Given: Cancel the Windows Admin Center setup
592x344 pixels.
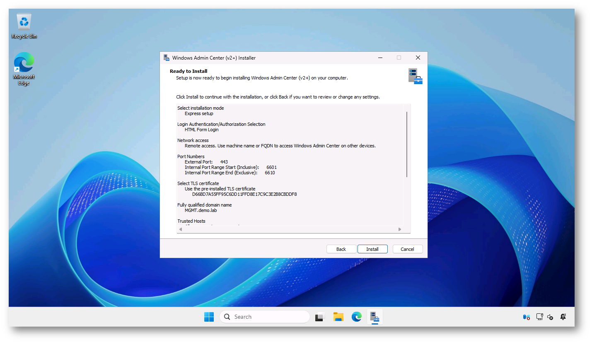Looking at the screenshot, I should (407, 249).
